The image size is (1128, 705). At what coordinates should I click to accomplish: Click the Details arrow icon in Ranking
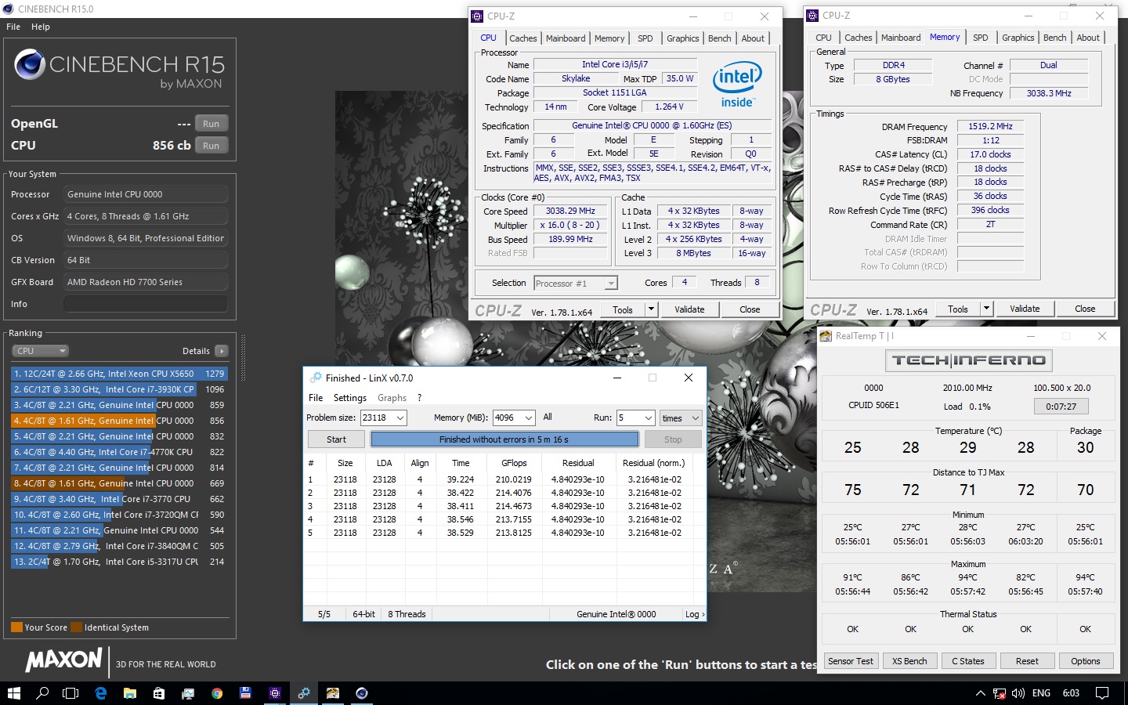[x=222, y=351]
